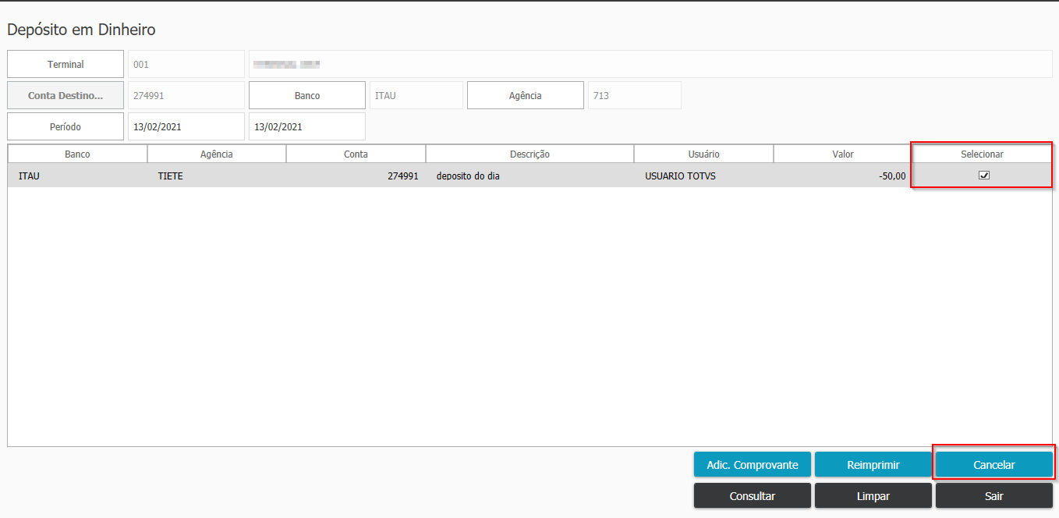Sort by the Agência column header

[217, 154]
